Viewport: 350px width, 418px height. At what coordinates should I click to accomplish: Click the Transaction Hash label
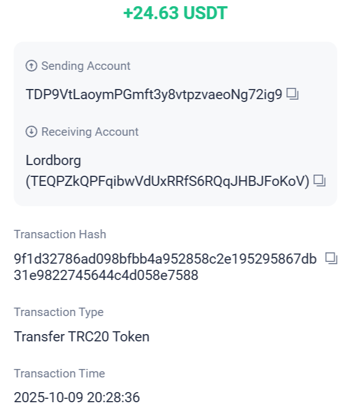pyautogui.click(x=60, y=234)
